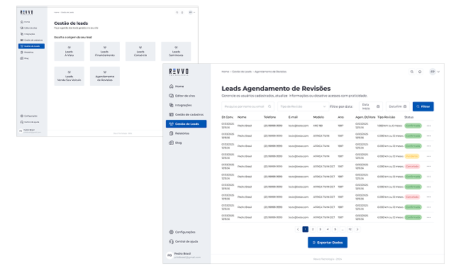Go to next page with right chevron
Viewport: 461px width, 271px height.
click(357, 229)
